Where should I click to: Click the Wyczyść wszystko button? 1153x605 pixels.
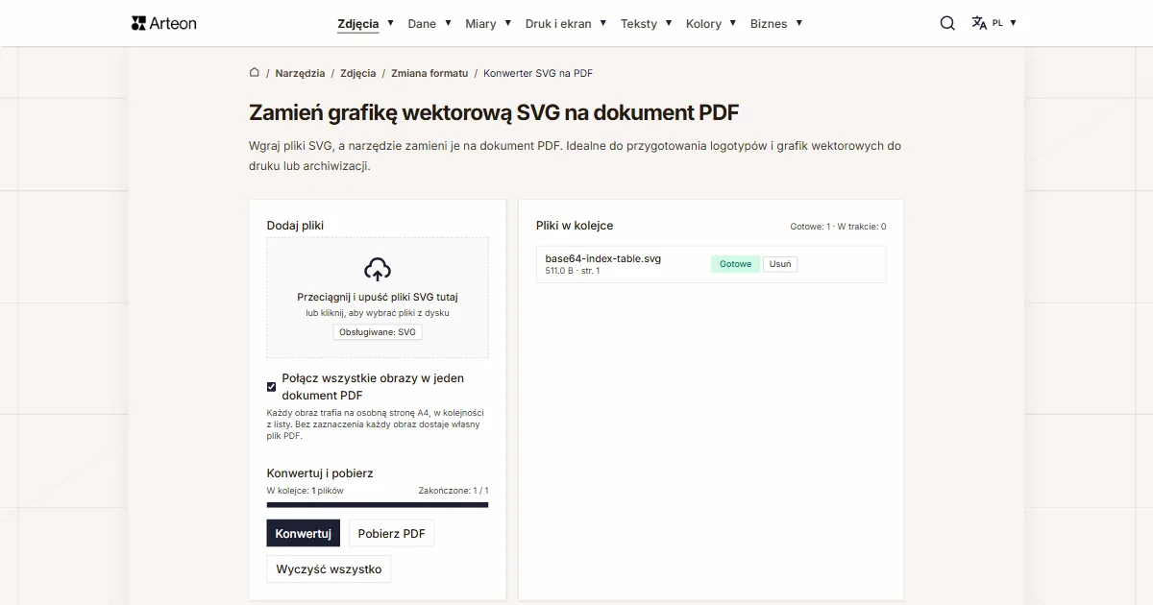[x=329, y=569]
